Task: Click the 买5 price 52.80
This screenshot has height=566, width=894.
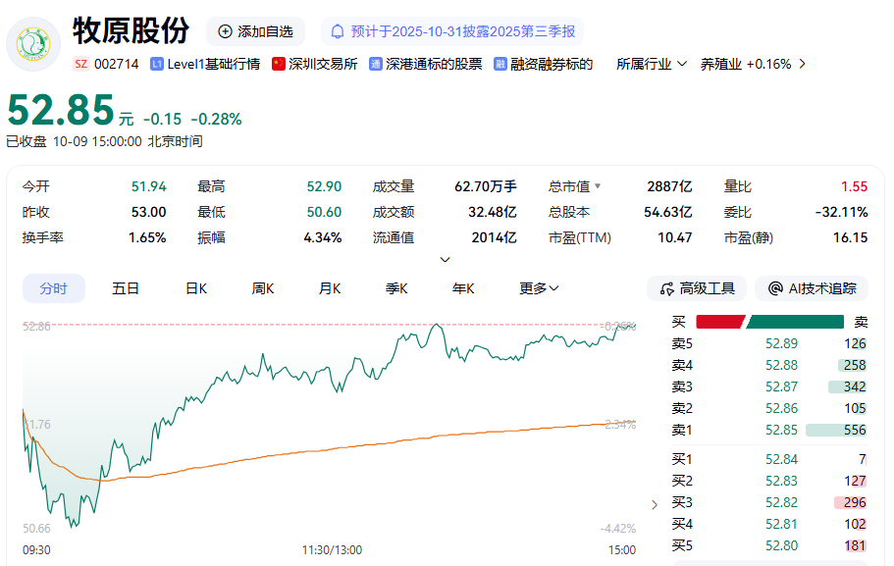Action: pos(781,546)
